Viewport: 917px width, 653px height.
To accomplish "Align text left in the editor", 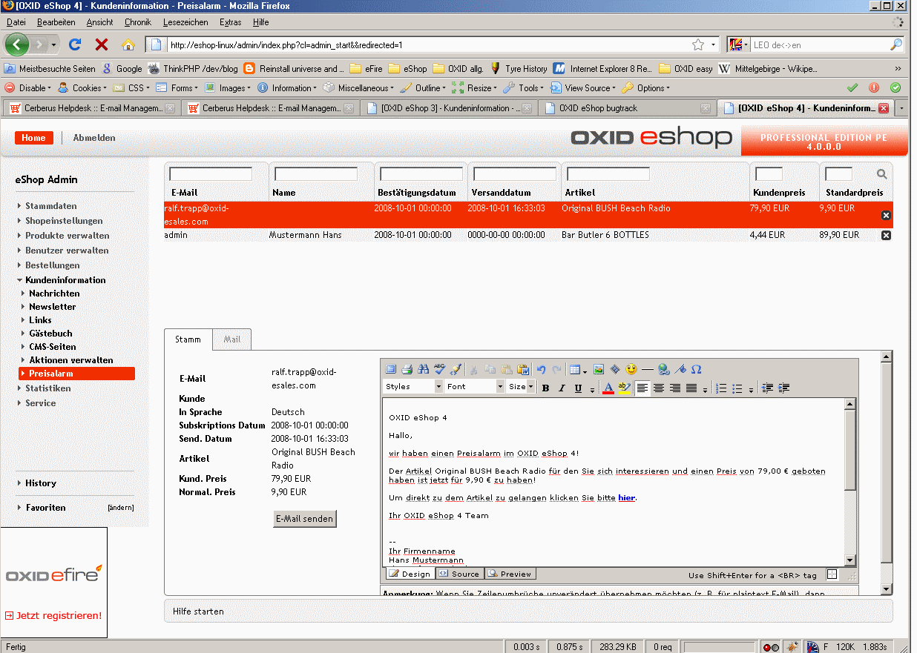I will click(642, 388).
